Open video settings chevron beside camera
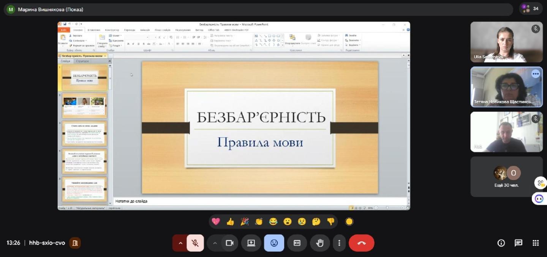The image size is (547, 257). (215, 243)
